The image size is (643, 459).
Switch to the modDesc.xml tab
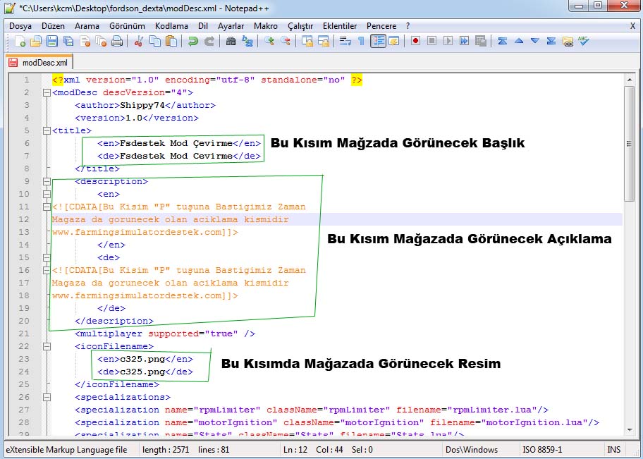coord(38,63)
